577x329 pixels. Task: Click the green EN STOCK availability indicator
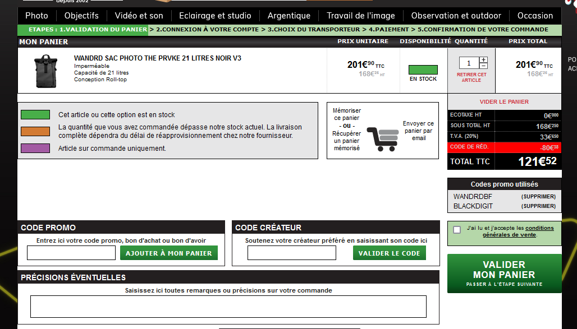point(423,69)
